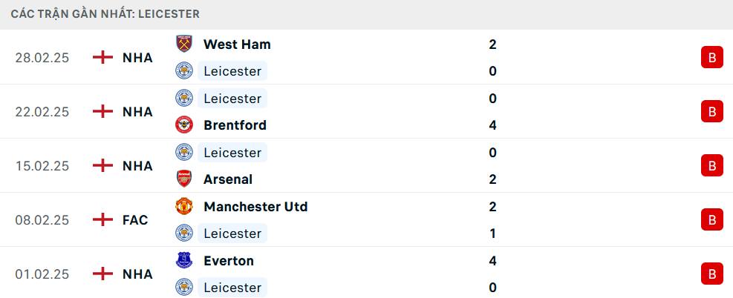Open the Manchester Utd team link
Image resolution: width=733 pixels, height=298 pixels.
click(255, 206)
